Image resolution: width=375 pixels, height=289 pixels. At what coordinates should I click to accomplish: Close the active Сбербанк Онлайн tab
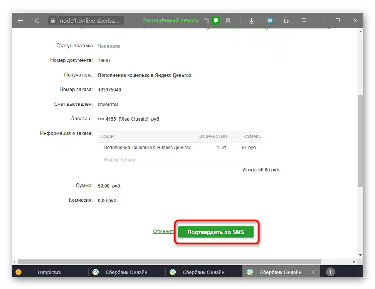[313, 272]
